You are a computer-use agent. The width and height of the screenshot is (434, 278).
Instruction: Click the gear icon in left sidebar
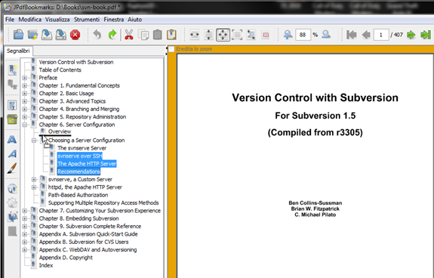pos(13,202)
